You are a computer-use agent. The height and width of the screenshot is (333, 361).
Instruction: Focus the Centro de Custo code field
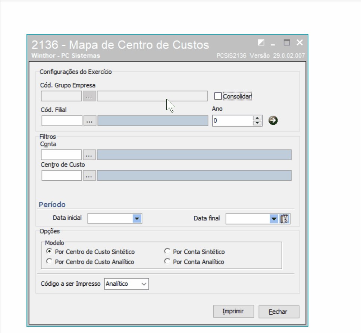(x=62, y=175)
